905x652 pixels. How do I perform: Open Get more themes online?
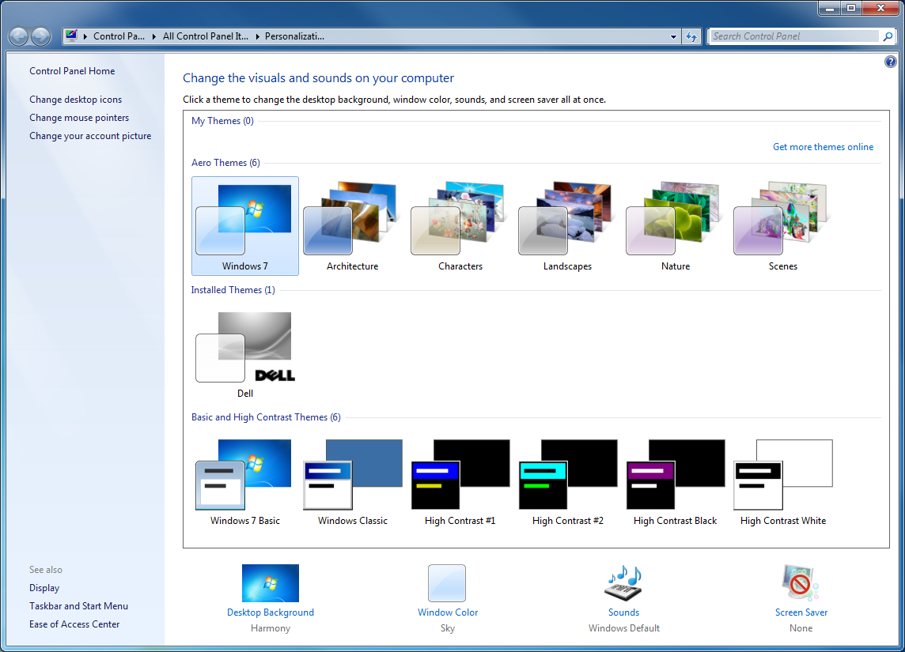point(823,147)
